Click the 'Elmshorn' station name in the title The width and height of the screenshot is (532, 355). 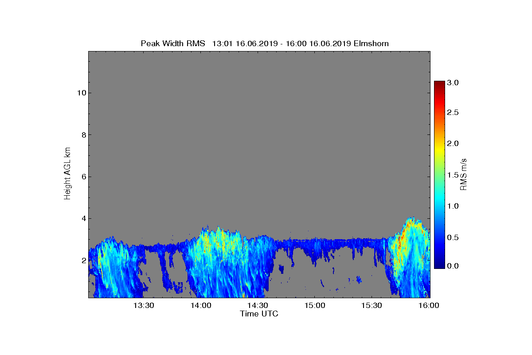click(371, 43)
